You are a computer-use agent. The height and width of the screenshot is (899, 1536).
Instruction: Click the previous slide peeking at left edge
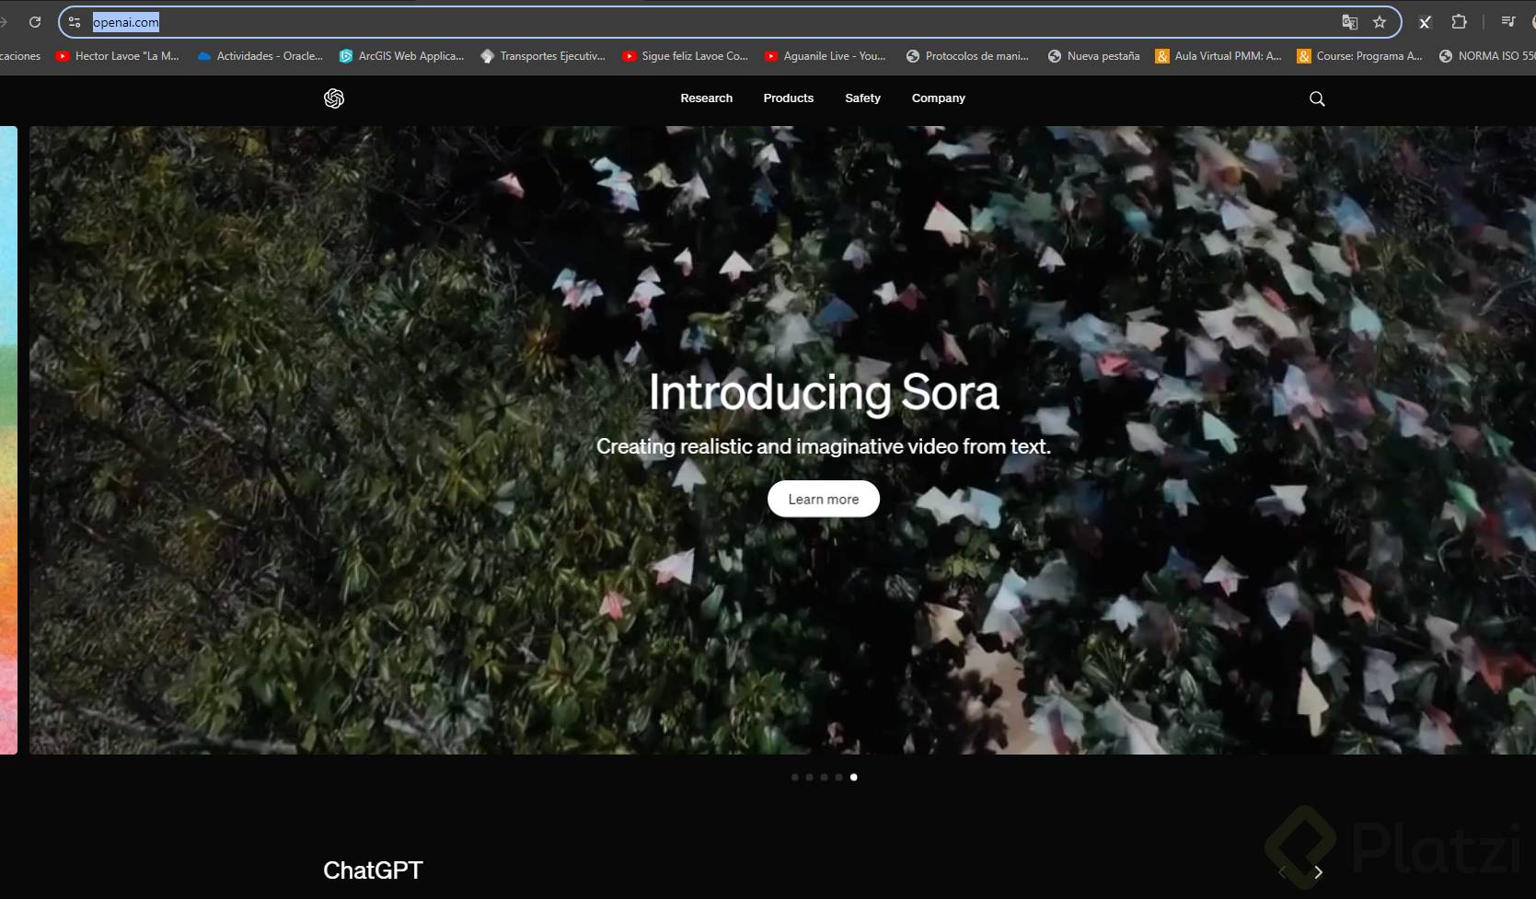8,440
